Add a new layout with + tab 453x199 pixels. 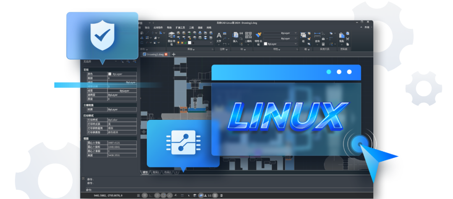[176, 172]
